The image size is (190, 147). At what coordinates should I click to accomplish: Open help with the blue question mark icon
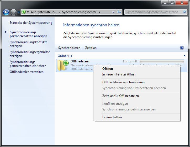point(182,48)
